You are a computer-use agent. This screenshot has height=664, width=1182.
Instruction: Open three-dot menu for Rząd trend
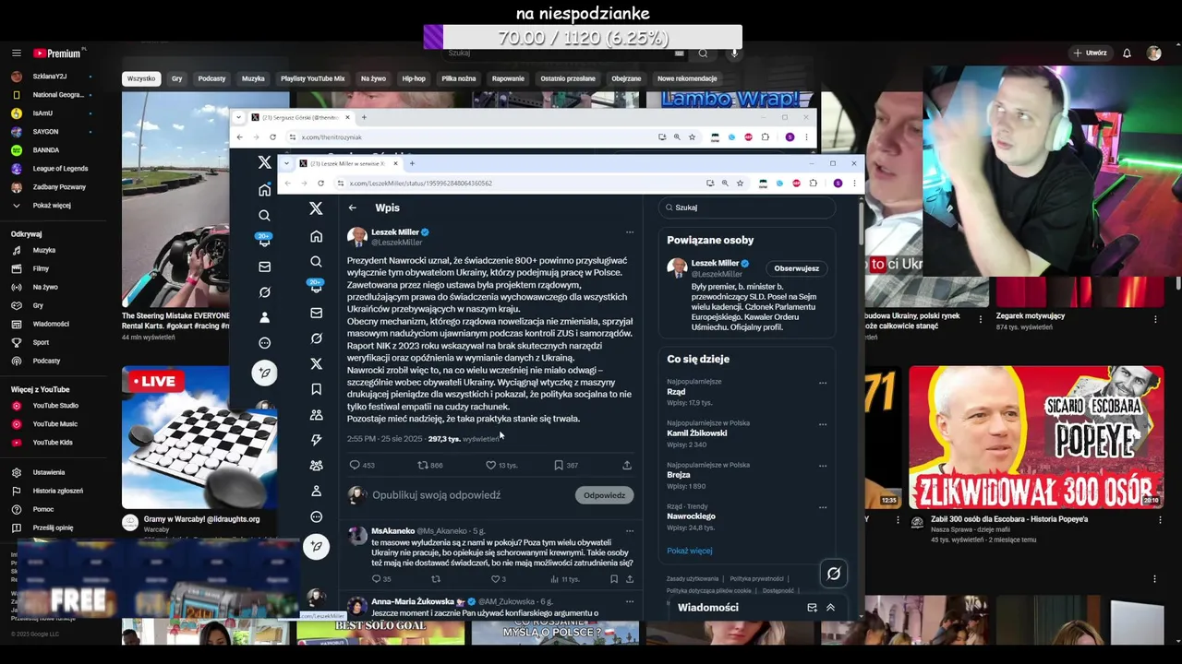tap(823, 383)
